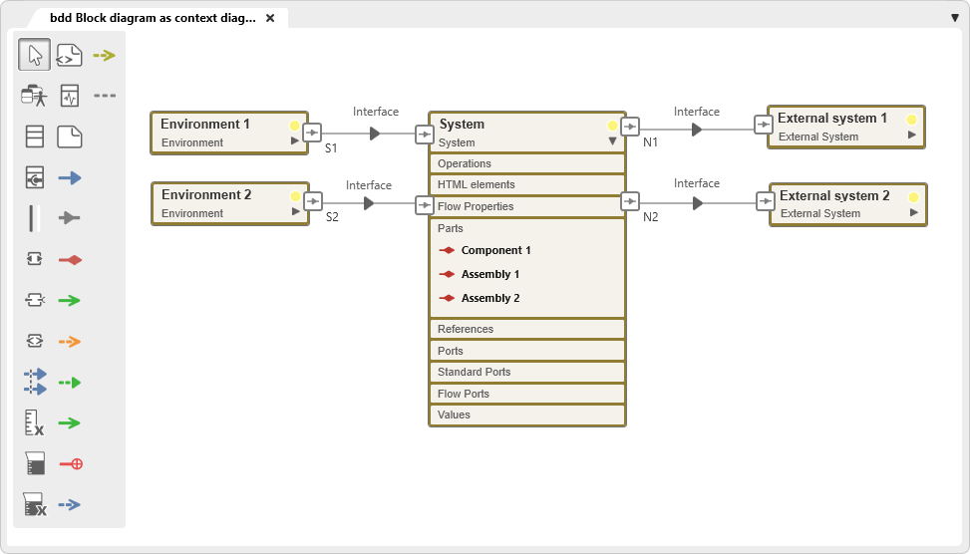Image resolution: width=970 pixels, height=554 pixels.
Task: Select the note shape tool
Action: pyautogui.click(x=69, y=137)
